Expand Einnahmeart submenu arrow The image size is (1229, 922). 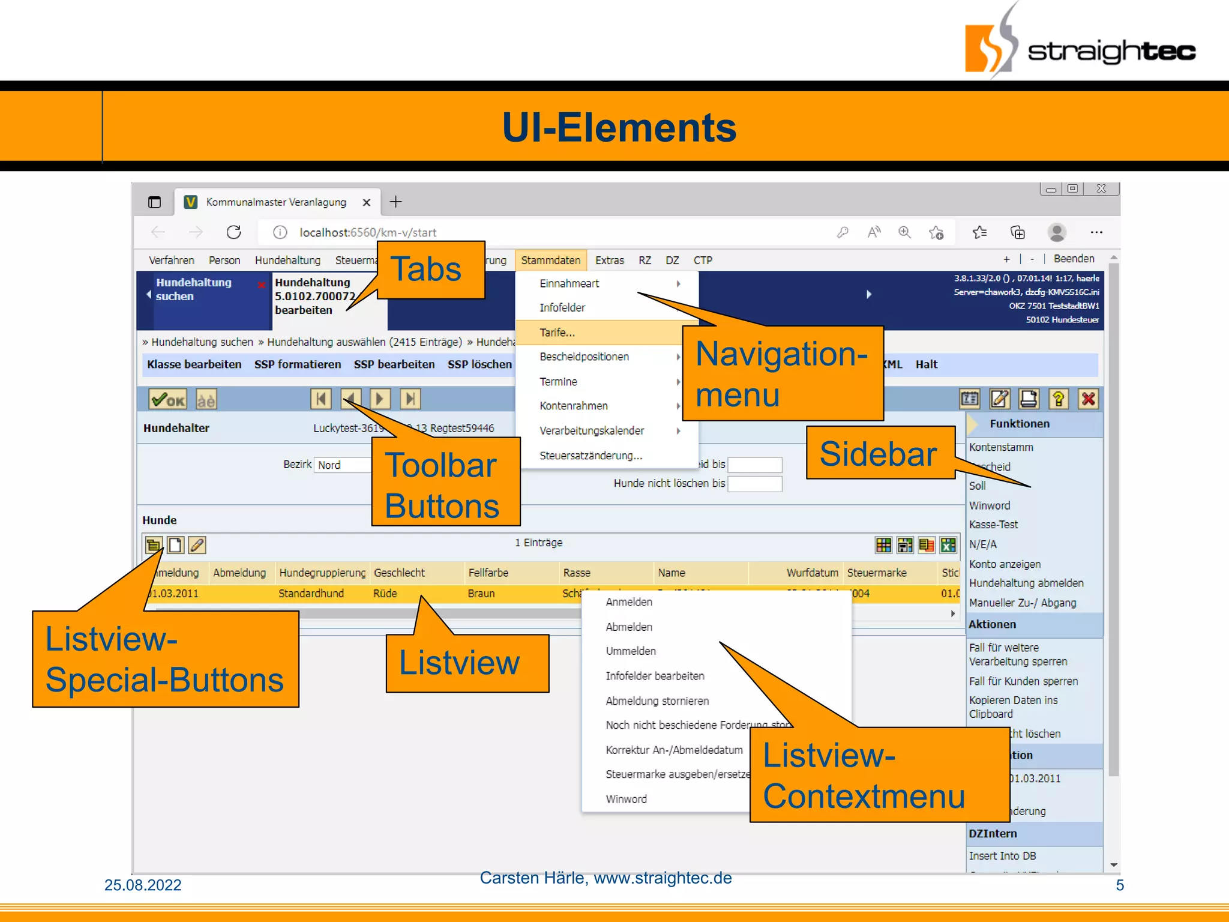[x=678, y=283]
